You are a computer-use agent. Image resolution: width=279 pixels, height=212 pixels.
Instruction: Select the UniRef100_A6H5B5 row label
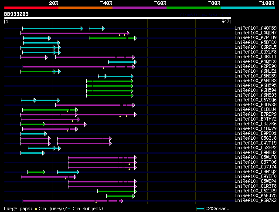click(255, 76)
